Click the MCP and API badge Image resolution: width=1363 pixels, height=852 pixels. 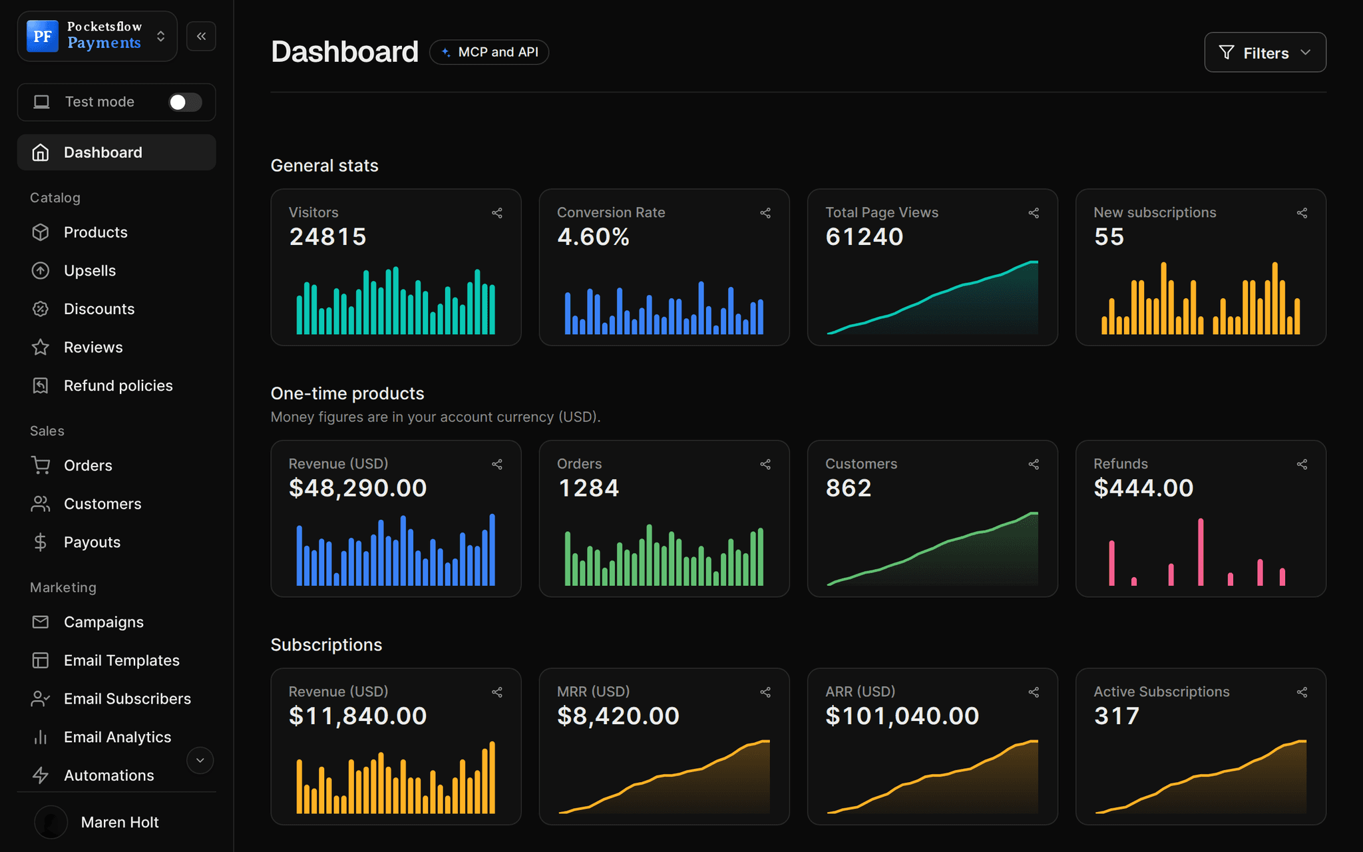point(489,52)
